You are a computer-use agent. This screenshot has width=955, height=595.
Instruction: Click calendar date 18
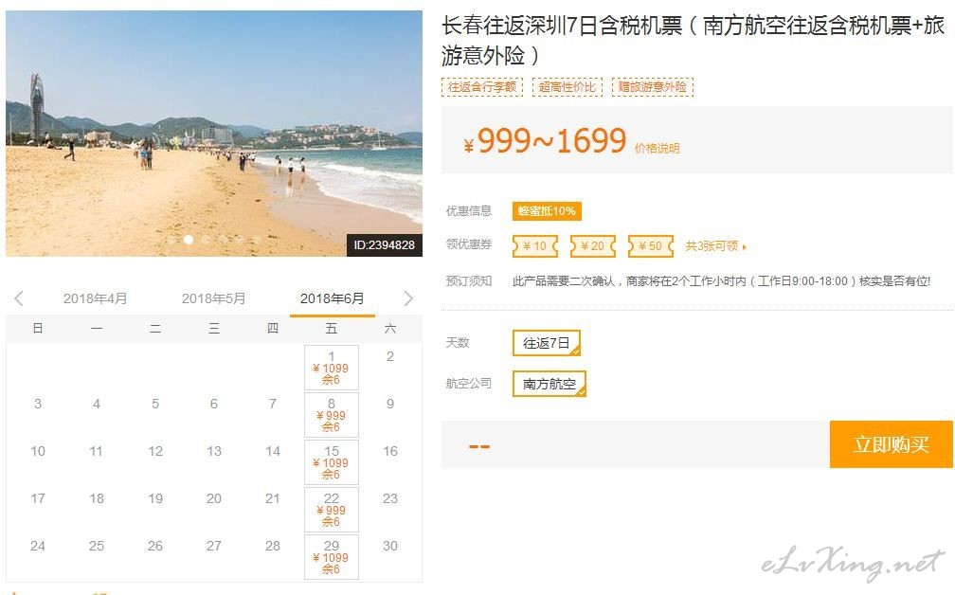[x=97, y=498]
